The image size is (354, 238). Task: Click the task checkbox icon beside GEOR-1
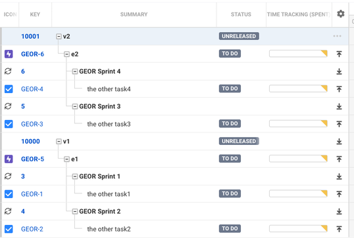(x=9, y=194)
